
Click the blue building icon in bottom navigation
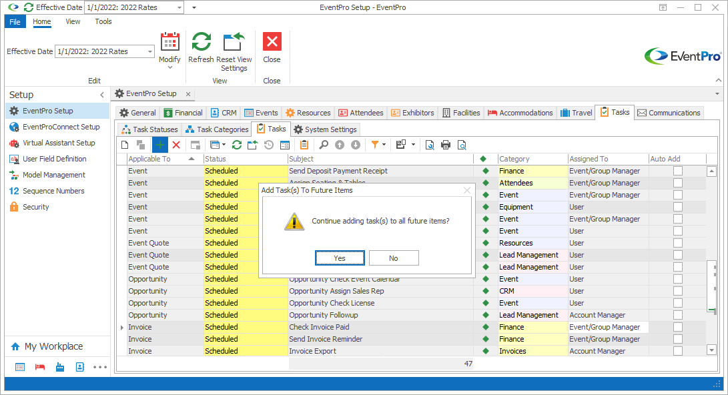tap(60, 367)
